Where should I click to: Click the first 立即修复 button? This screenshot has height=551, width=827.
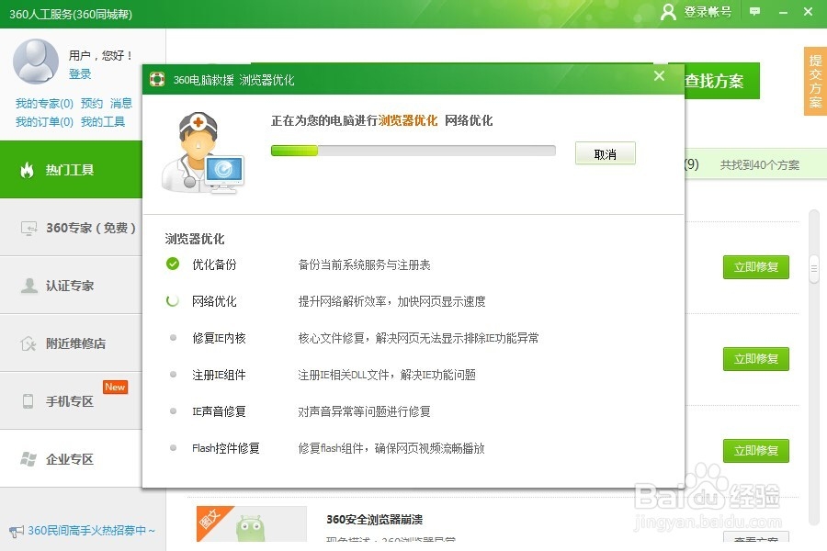[756, 267]
